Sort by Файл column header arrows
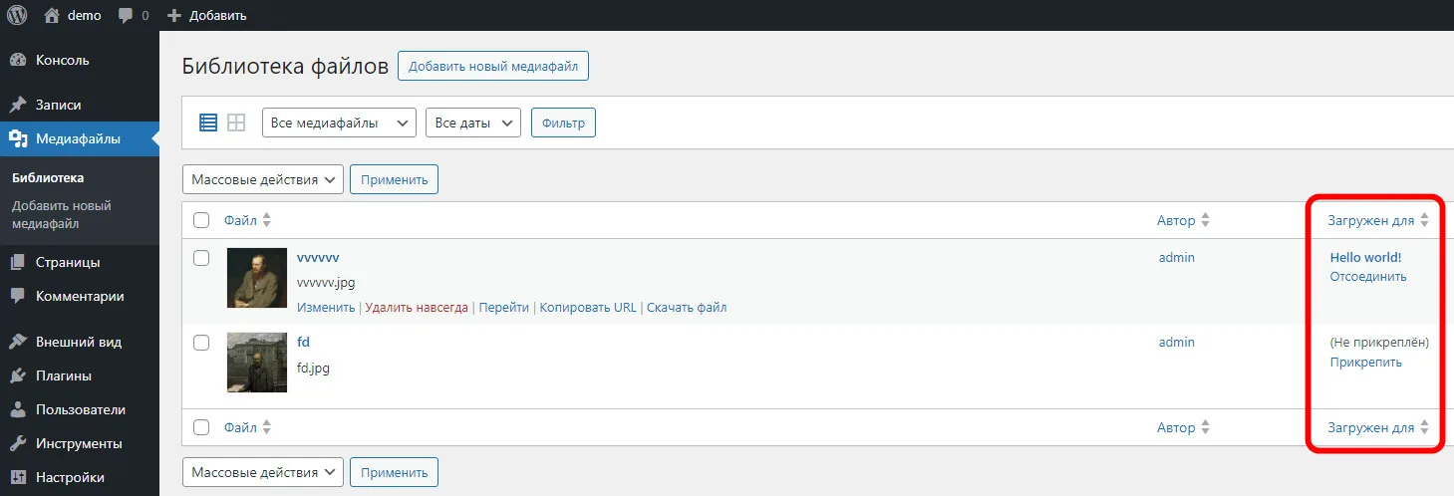This screenshot has width=1454, height=496. 266,220
